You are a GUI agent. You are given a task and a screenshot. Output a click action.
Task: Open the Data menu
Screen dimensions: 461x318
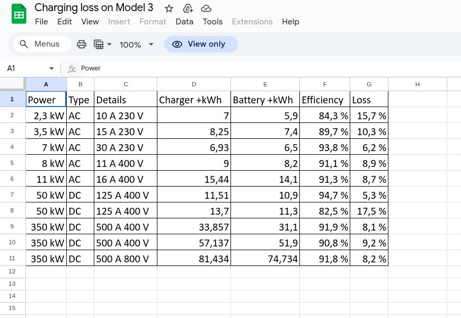tap(184, 22)
